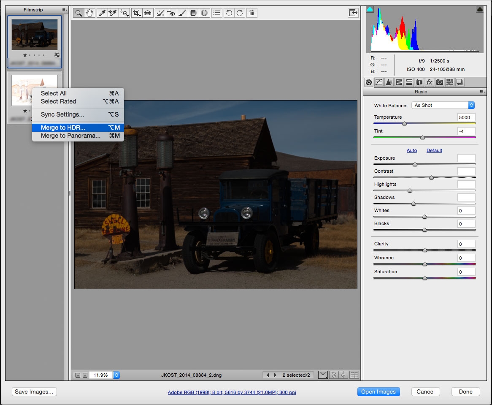Viewport: 492px width, 405px height.
Task: Open the zoom level dropdown
Action: tap(117, 375)
